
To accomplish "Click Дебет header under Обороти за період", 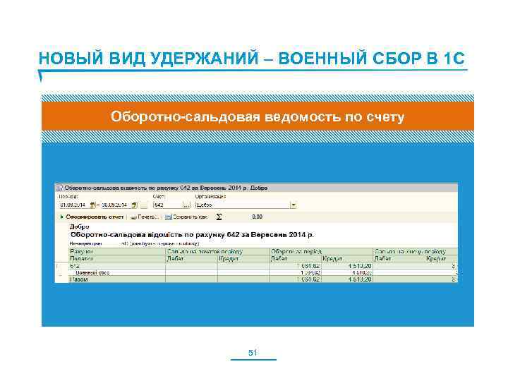I will click(x=295, y=258).
